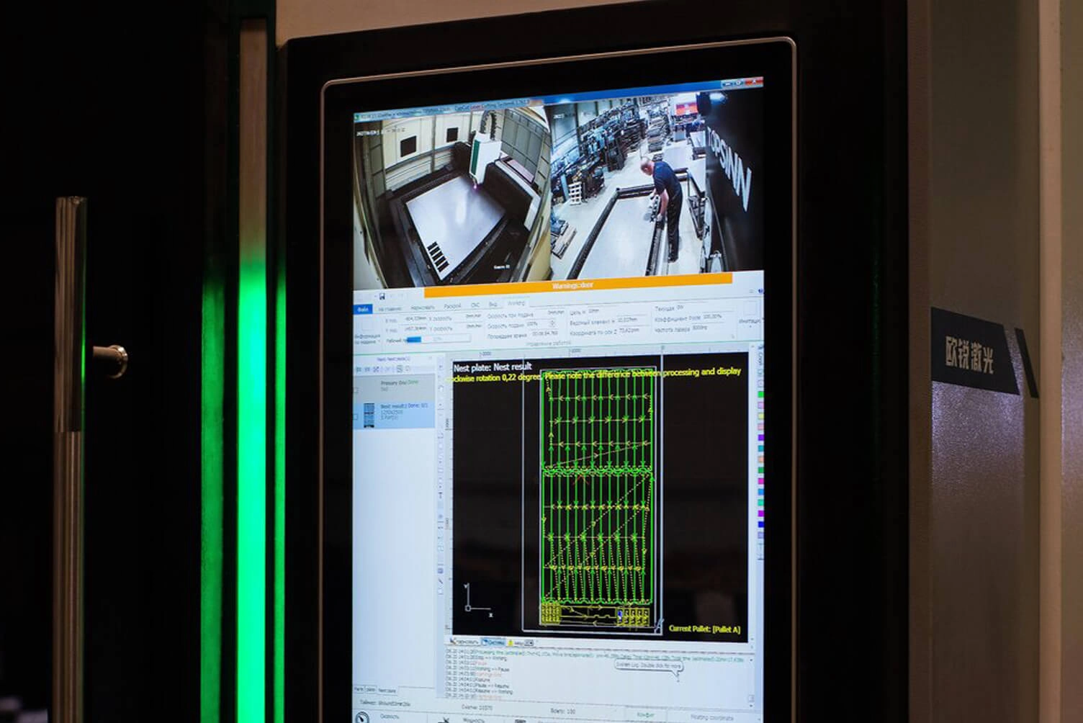Click the speedometer icon in the bottom bar
The height and width of the screenshot is (723, 1083).
(x=364, y=717)
